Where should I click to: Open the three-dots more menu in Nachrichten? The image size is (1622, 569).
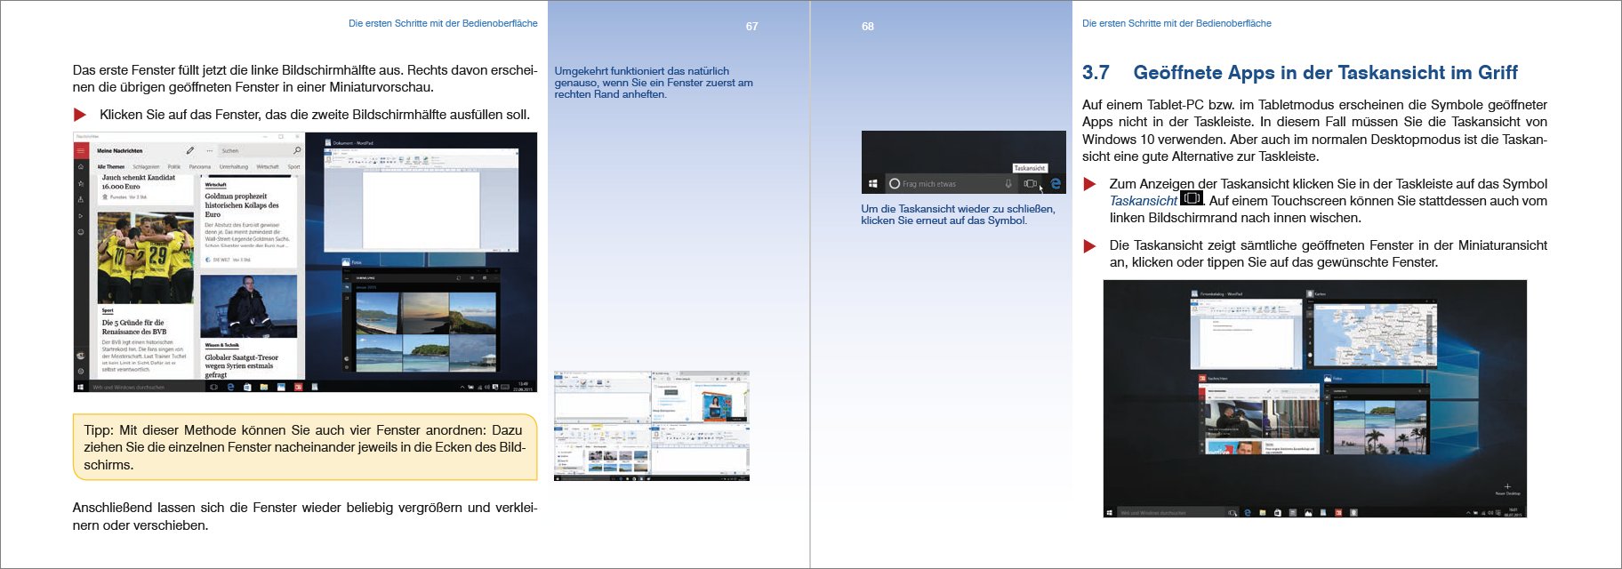point(210,150)
